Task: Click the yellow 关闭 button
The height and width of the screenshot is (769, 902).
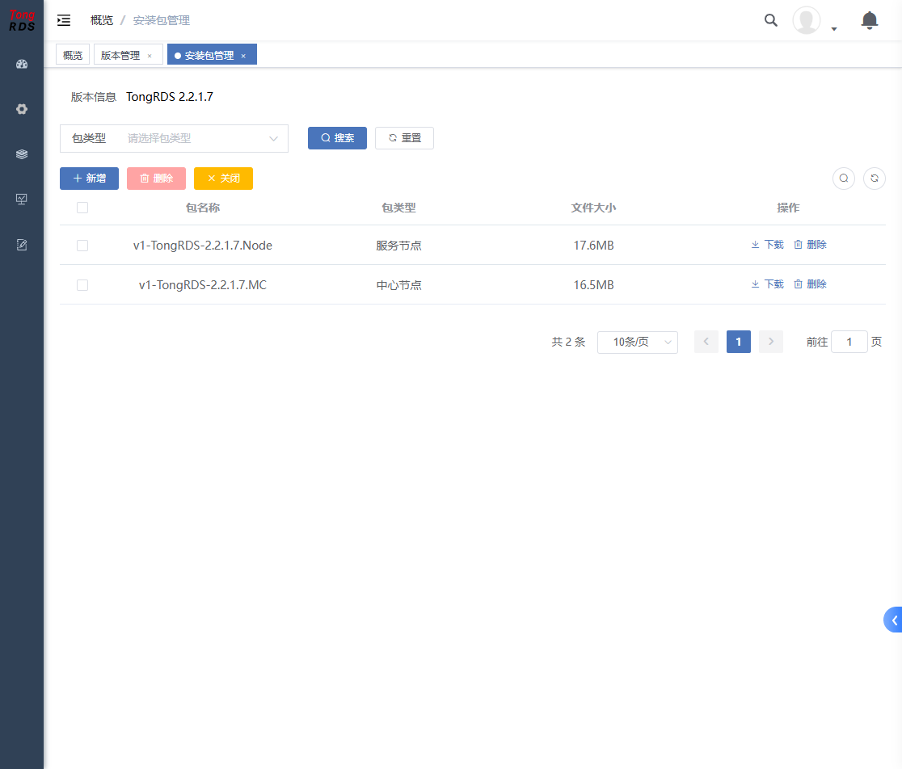Action: click(x=223, y=179)
